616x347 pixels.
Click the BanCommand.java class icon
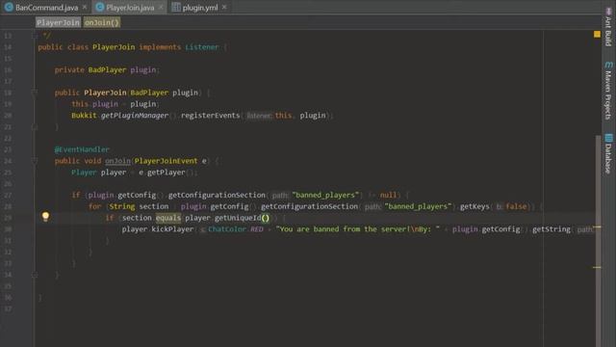coord(9,7)
